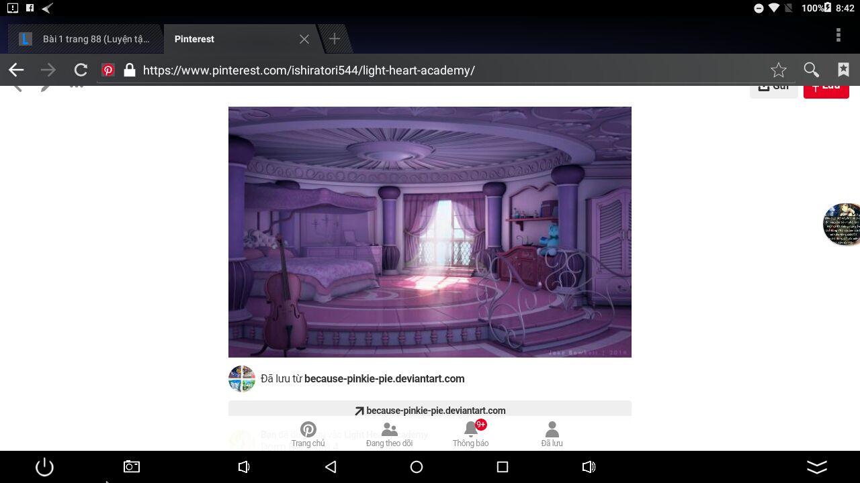Hide navigation bar with double chevron

click(x=816, y=467)
